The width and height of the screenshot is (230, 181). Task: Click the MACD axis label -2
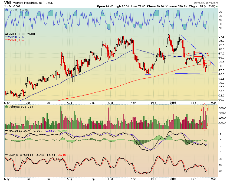[220, 146]
